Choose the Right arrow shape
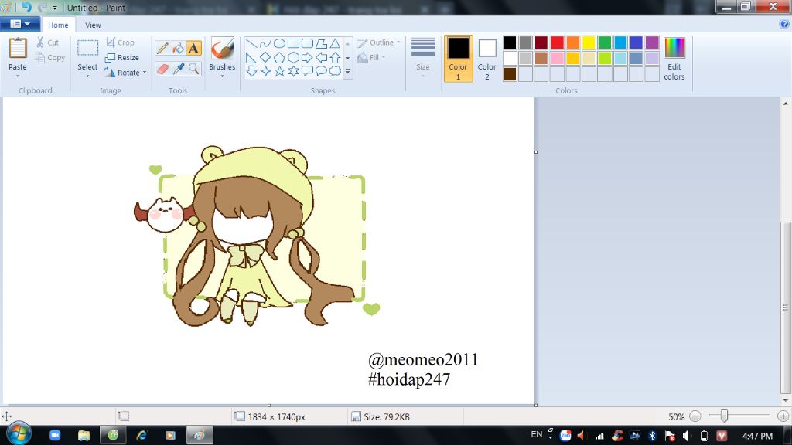This screenshot has height=445, width=792. click(x=307, y=57)
